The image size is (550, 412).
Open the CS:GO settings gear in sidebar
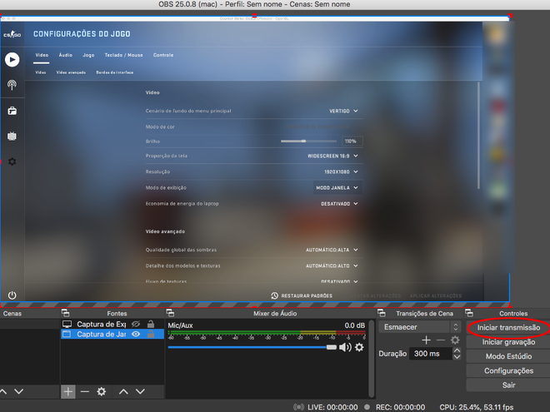click(x=12, y=161)
